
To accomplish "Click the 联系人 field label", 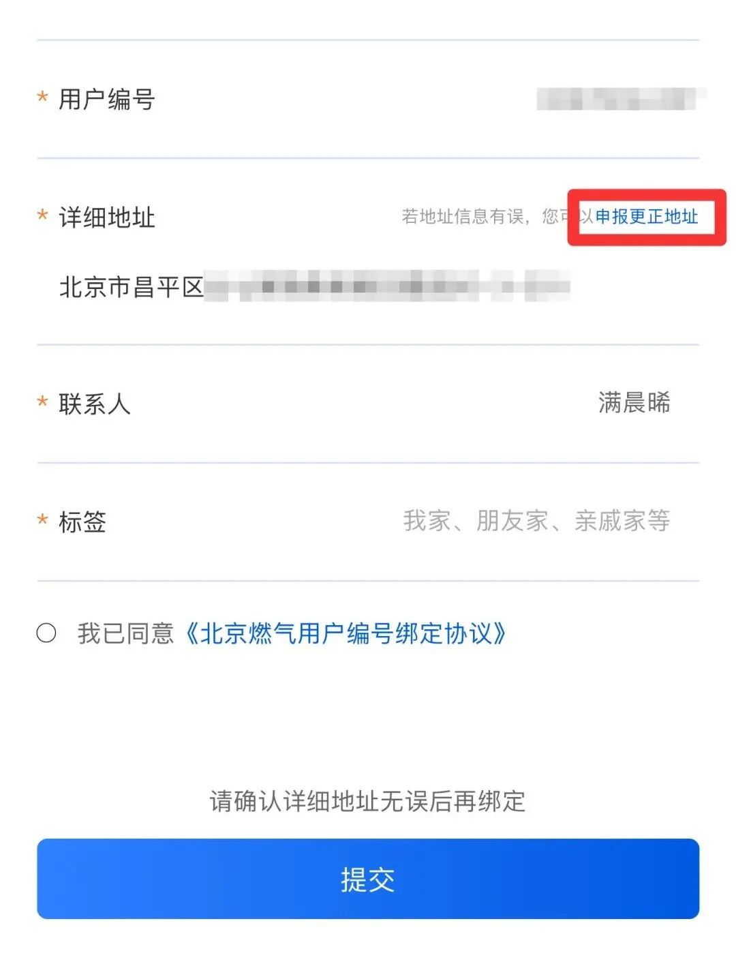I will point(95,404).
